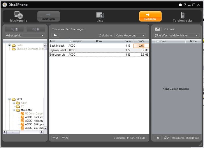Click the transfer-to-phone button in source panel
This screenshot has width=204, height=148.
tap(36, 29)
